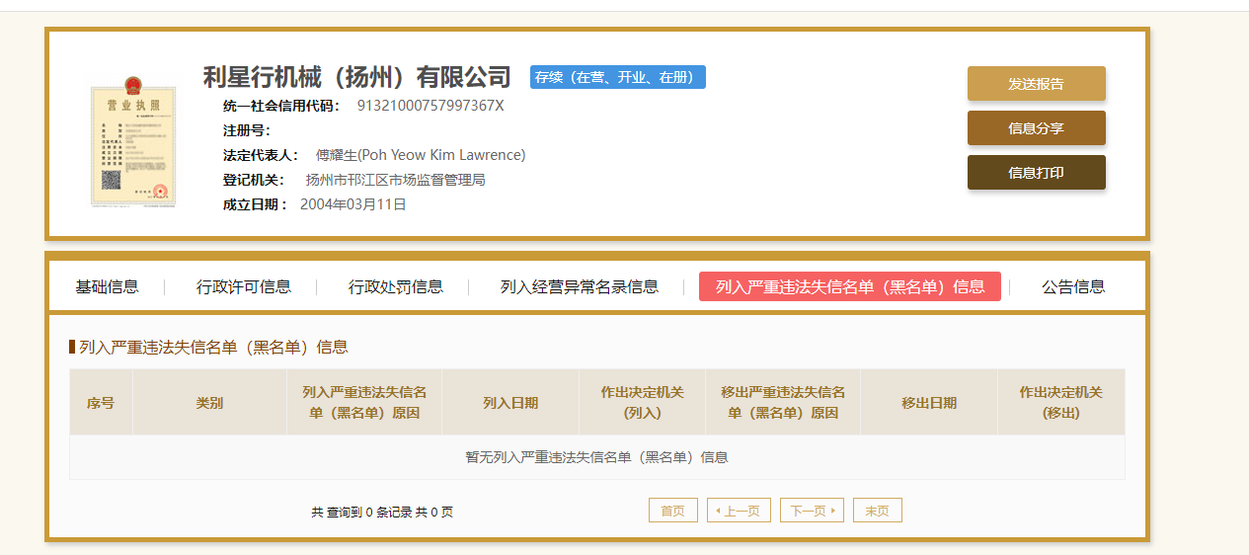This screenshot has height=555, width=1249.
Task: Click the 序号 column header
Action: pos(101,403)
